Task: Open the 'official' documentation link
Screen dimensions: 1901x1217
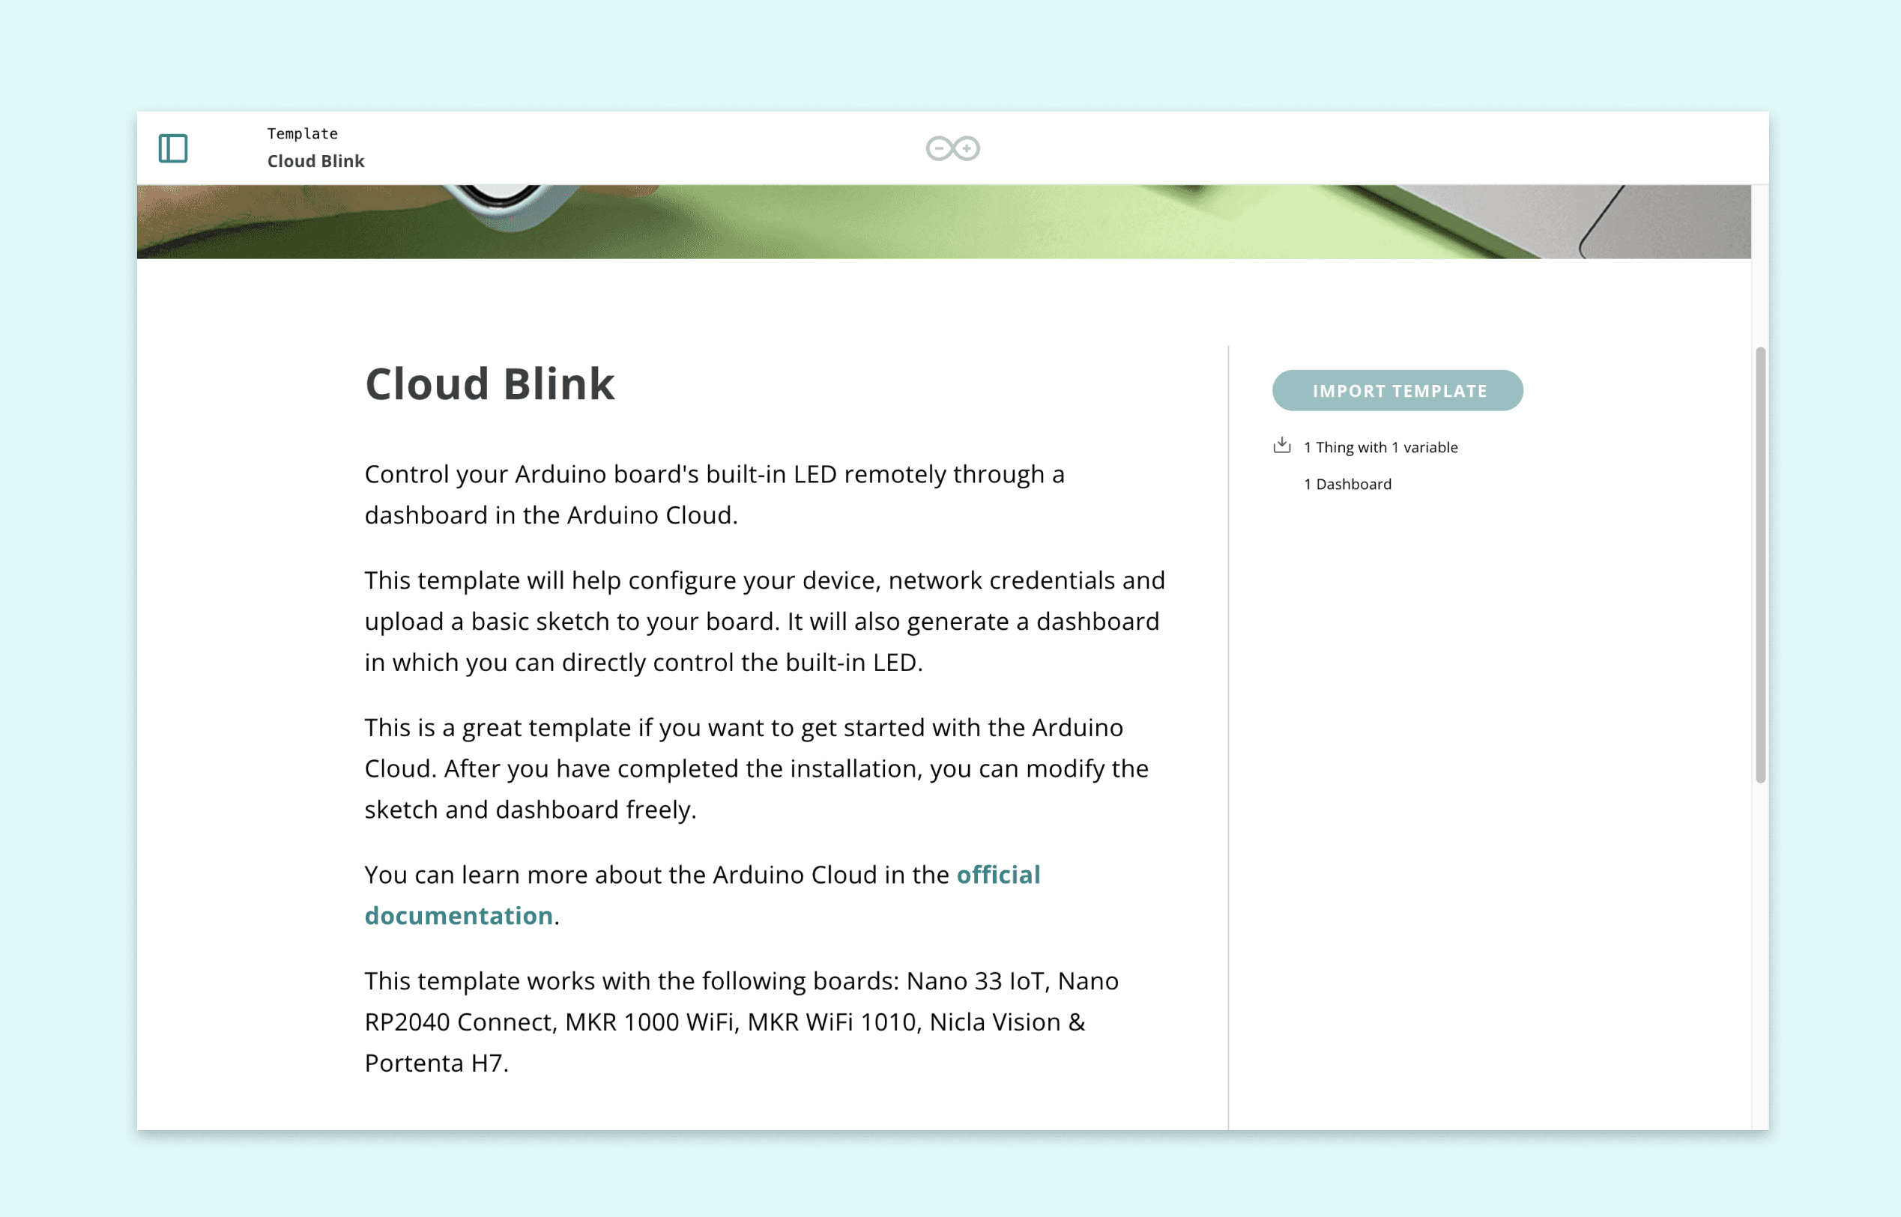Action: click(997, 875)
